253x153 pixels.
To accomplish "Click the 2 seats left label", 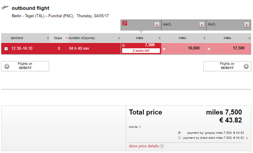I will pos(141,51).
